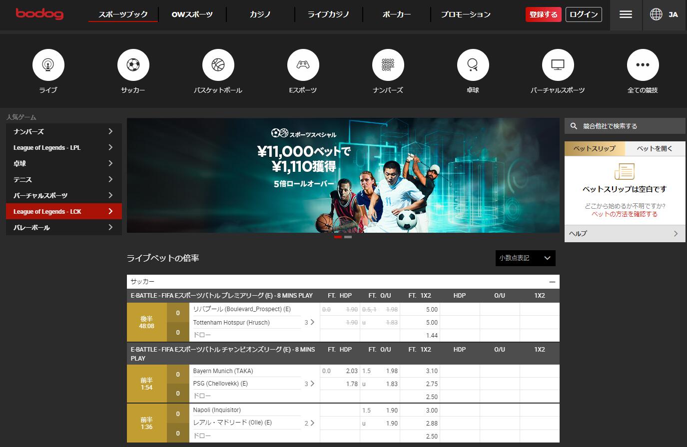The image size is (687, 447).
Task: Follow the ベットの方法を確認する link
Action: point(625,214)
